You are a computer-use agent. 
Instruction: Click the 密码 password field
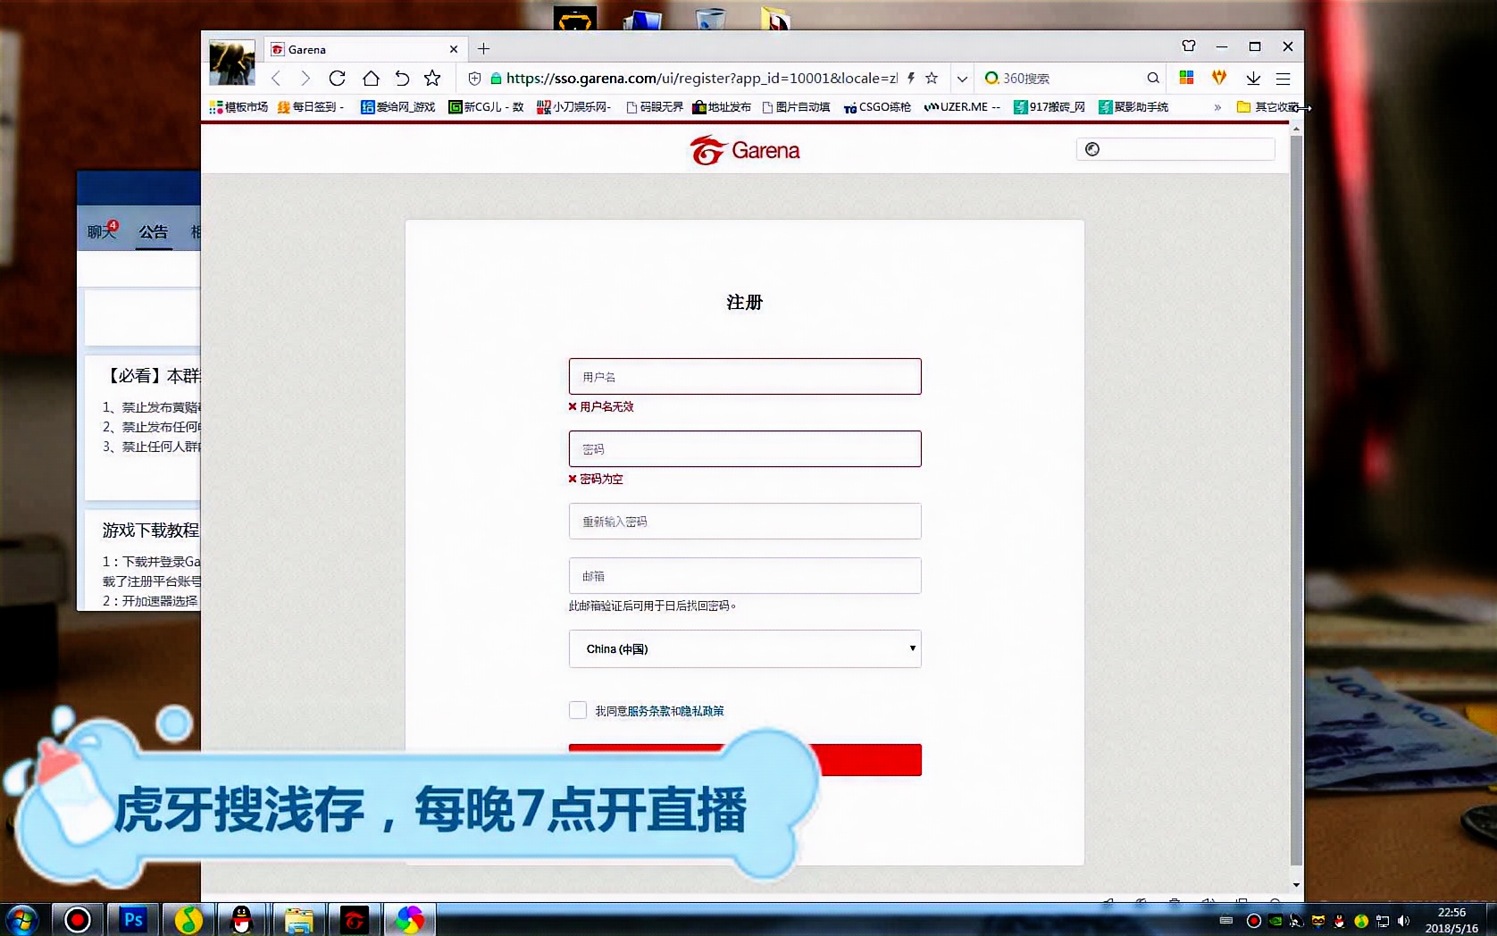pyautogui.click(x=745, y=449)
